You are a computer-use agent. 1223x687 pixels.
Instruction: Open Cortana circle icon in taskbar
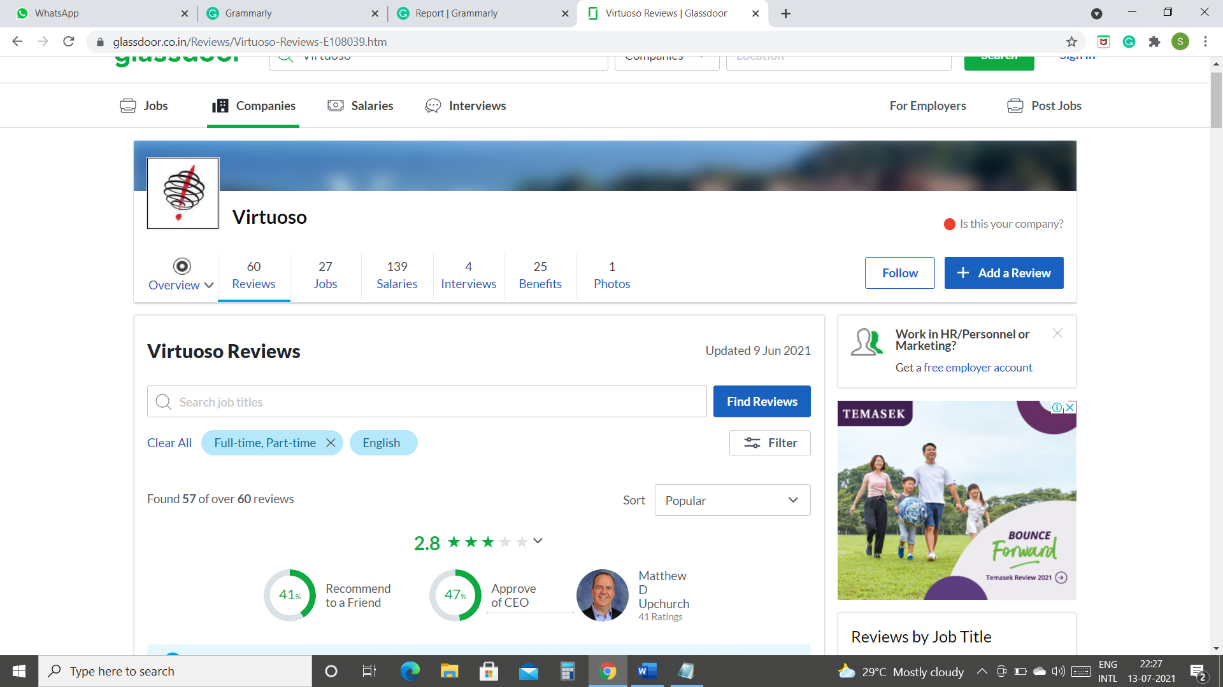pyautogui.click(x=331, y=671)
